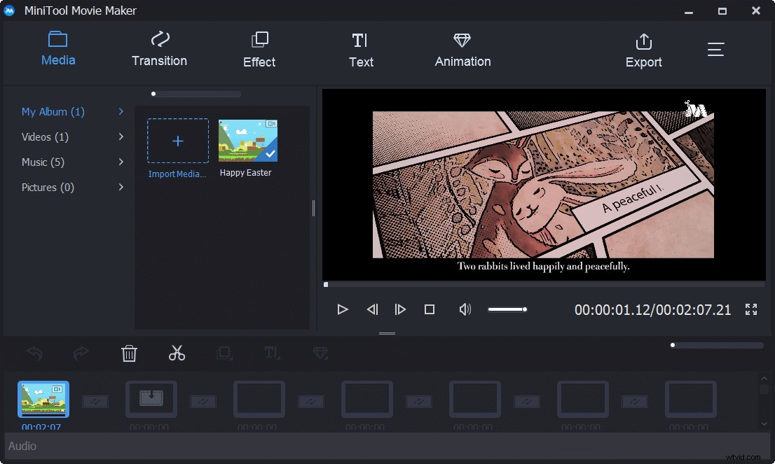
Task: Click the undo arrow icon
Action: 34,353
